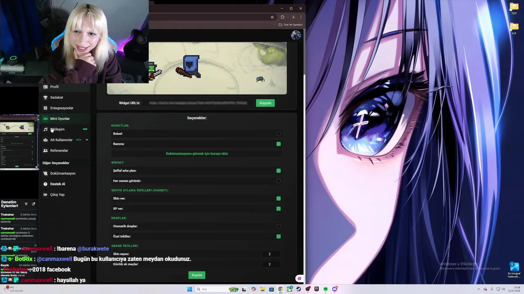The height and width of the screenshot is (294, 524).
Task: Open the TEST folder on desktop
Action: tap(514, 9)
